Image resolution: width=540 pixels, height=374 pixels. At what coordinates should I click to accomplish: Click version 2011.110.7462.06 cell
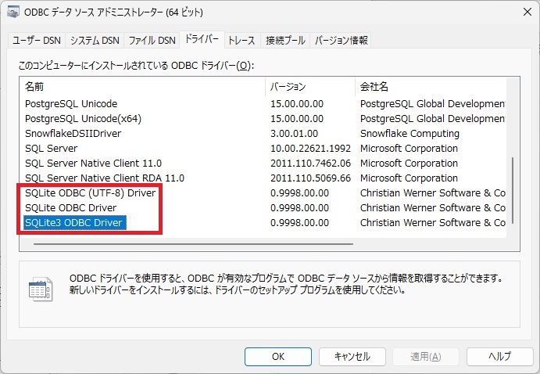310,163
